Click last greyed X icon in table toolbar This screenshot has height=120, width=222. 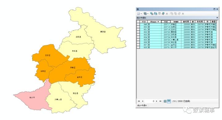coord(183,14)
